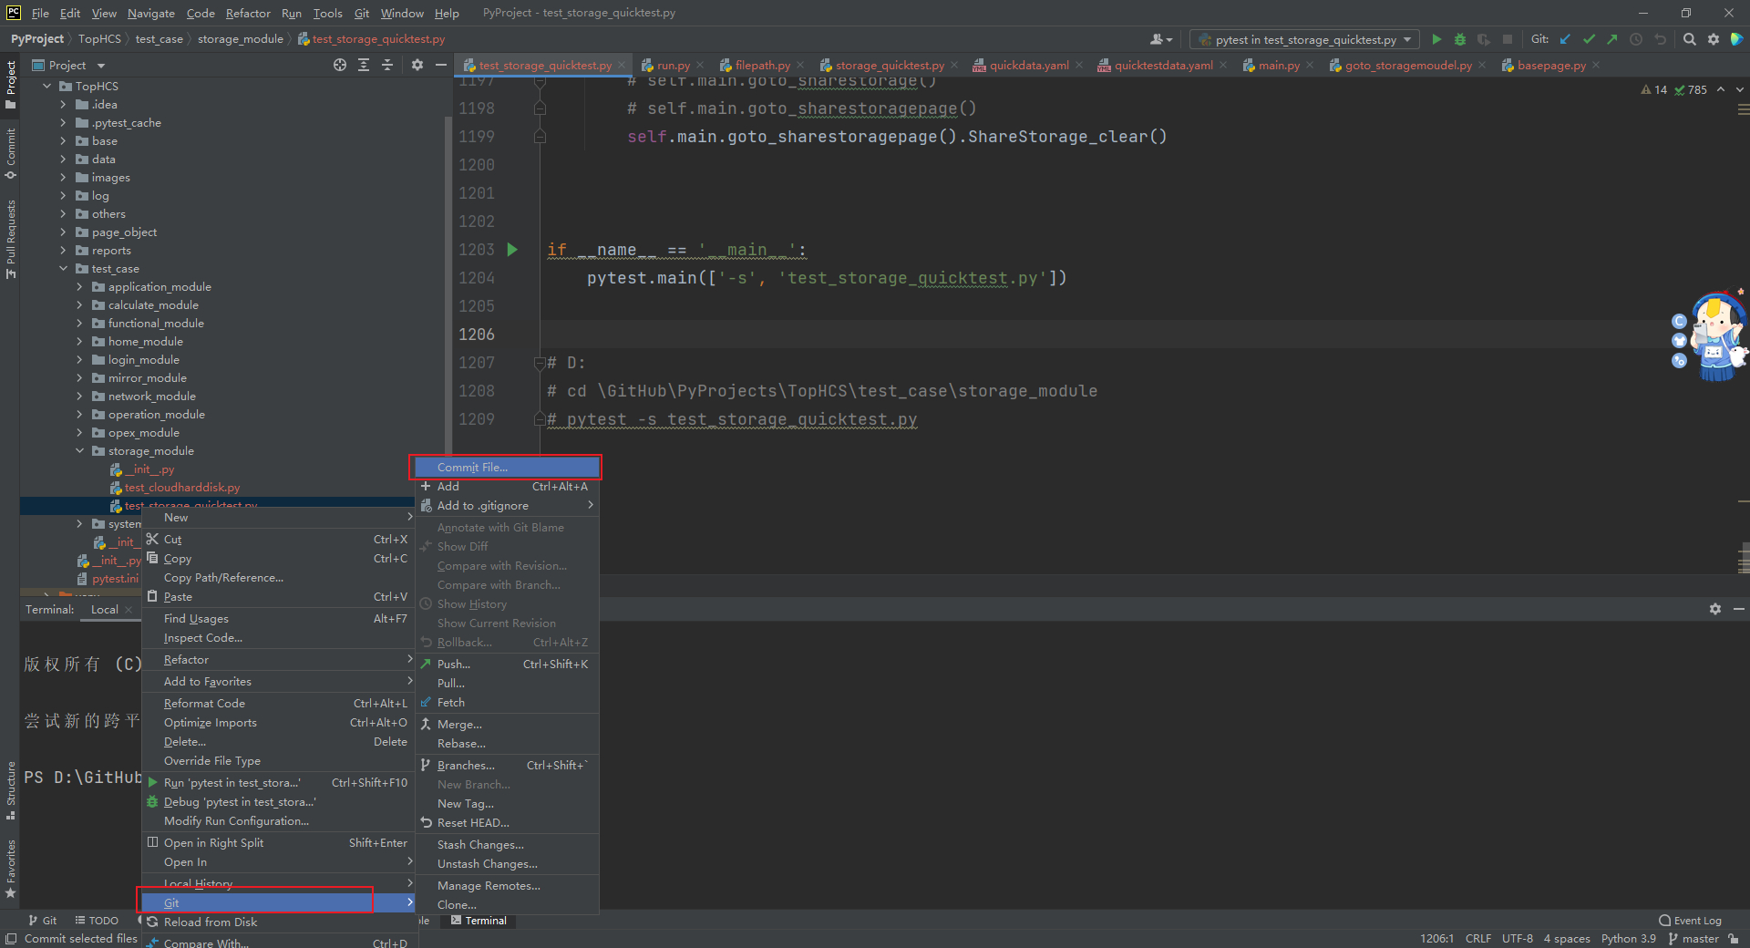The width and height of the screenshot is (1750, 948).
Task: Open the run configuration dropdown
Action: 1304,39
